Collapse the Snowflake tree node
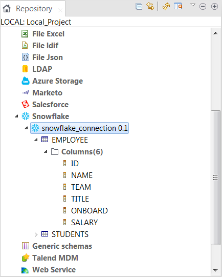The image size is (222, 277). 16,116
